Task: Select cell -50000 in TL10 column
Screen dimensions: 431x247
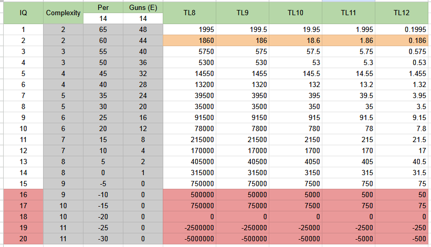Action: point(296,239)
